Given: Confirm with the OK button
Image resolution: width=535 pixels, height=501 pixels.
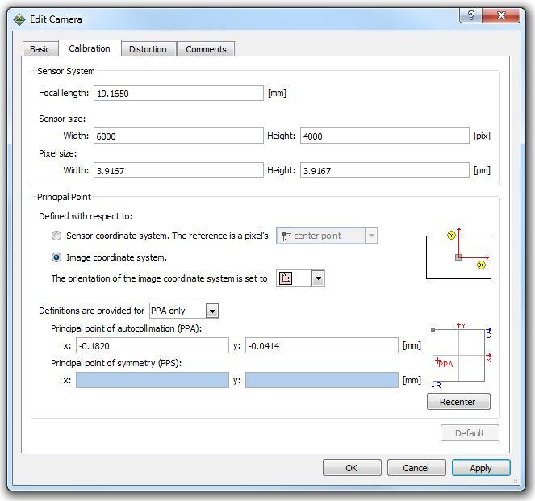Looking at the screenshot, I should 352,468.
